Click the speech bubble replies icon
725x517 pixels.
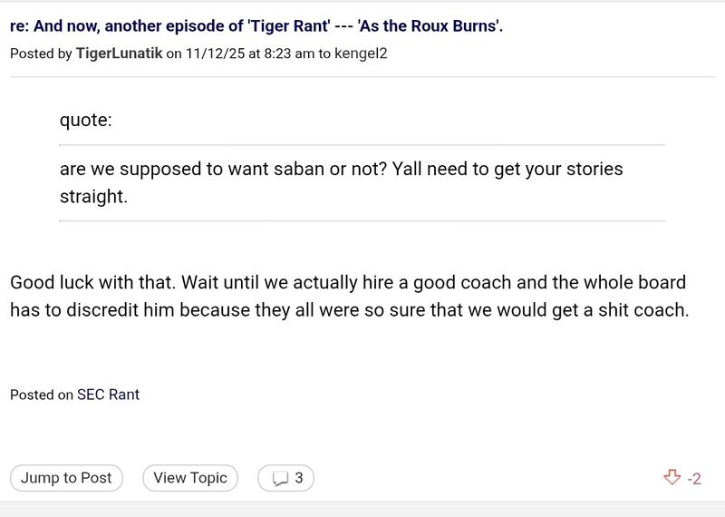pyautogui.click(x=281, y=478)
